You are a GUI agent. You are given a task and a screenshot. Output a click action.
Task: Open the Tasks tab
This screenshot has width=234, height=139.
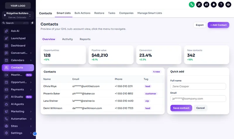point(112,13)
